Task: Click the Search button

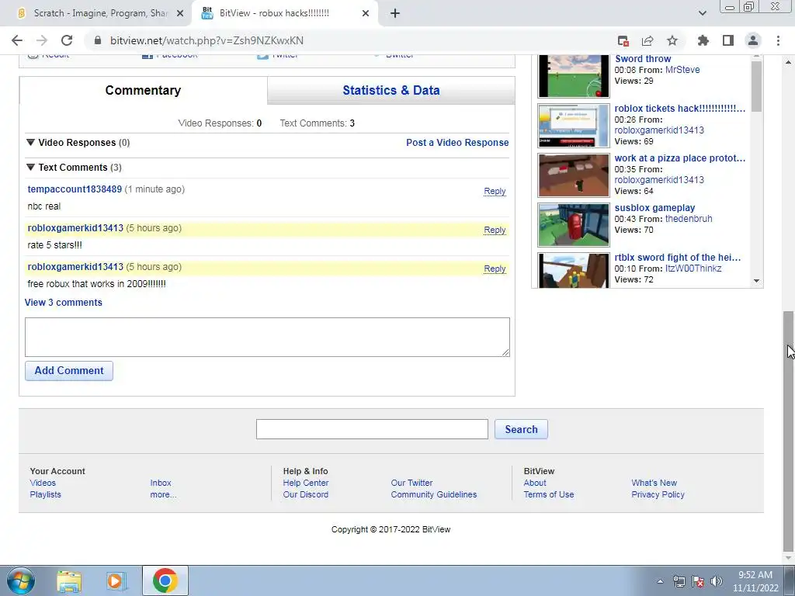Action: pyautogui.click(x=521, y=429)
